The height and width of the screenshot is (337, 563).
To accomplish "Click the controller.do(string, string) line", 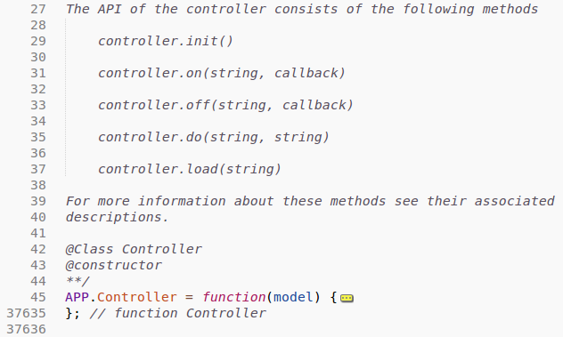I will 214,137.
